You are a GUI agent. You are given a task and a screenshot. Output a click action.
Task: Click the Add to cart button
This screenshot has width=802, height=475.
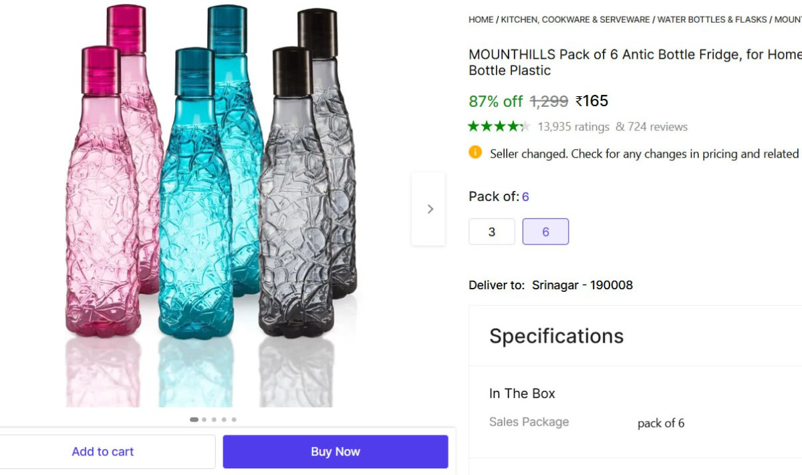pos(103,452)
